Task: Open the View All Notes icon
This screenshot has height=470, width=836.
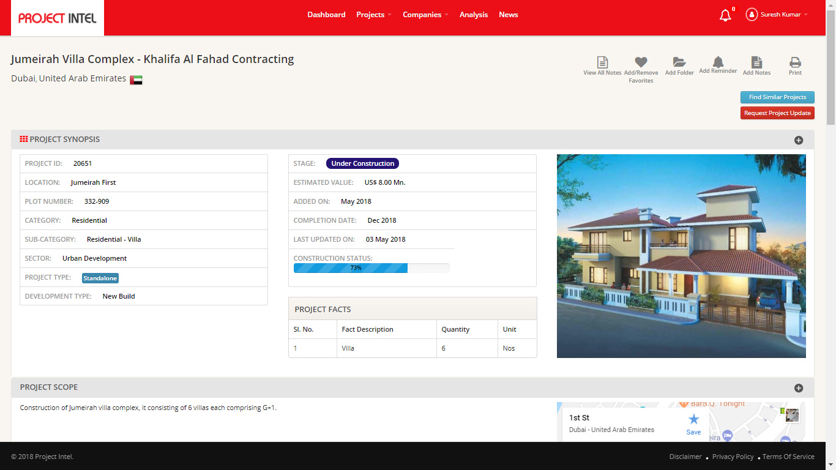Action: (602, 62)
